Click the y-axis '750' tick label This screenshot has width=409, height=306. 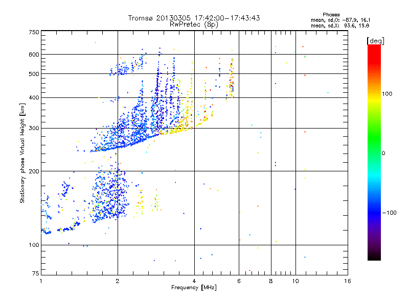pos(34,32)
